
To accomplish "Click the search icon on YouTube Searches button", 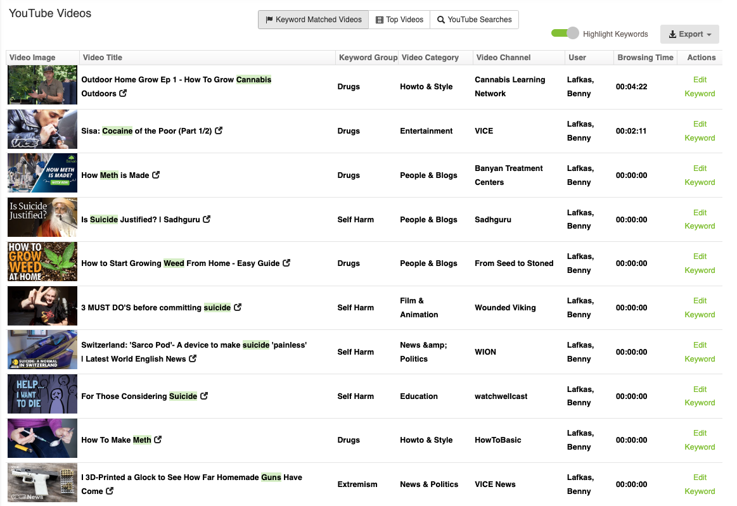I will (442, 20).
